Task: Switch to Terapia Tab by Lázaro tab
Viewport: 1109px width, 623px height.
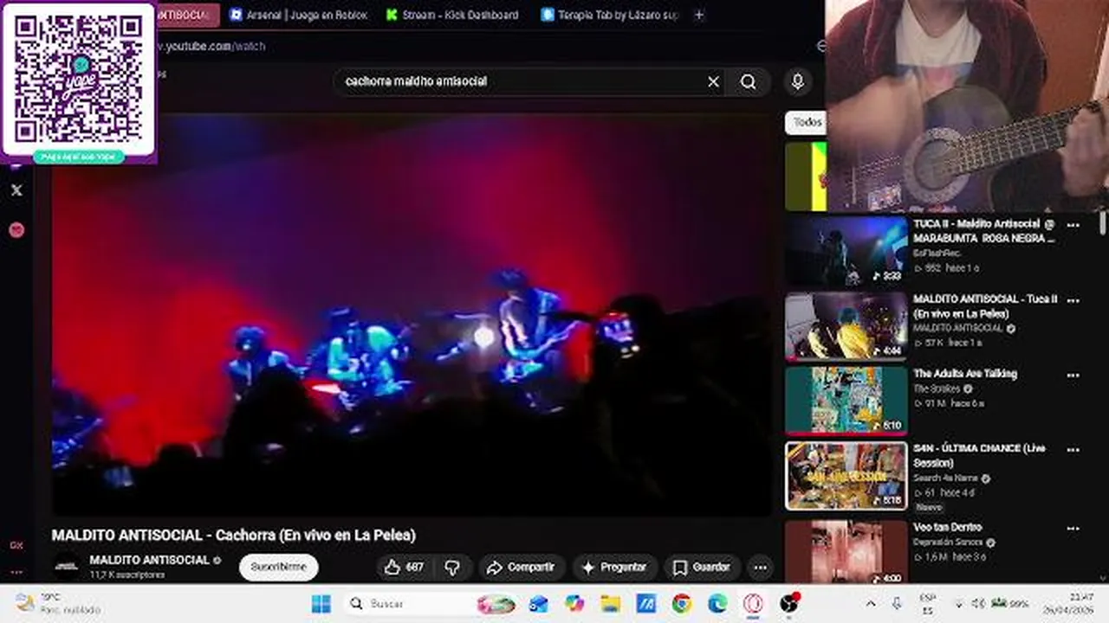Action: (610, 15)
